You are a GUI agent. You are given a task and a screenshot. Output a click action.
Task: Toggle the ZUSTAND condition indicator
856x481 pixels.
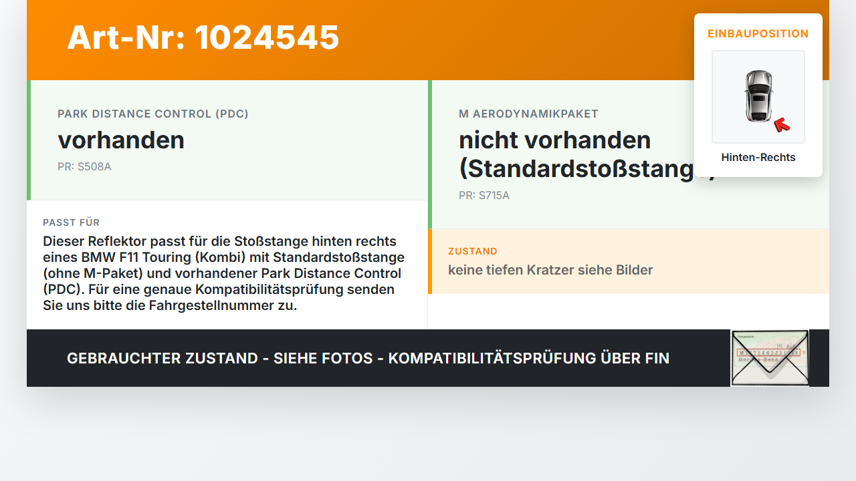[550, 270]
